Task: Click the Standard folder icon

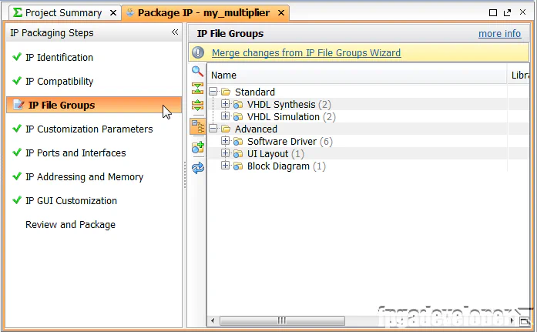Action: (226, 92)
